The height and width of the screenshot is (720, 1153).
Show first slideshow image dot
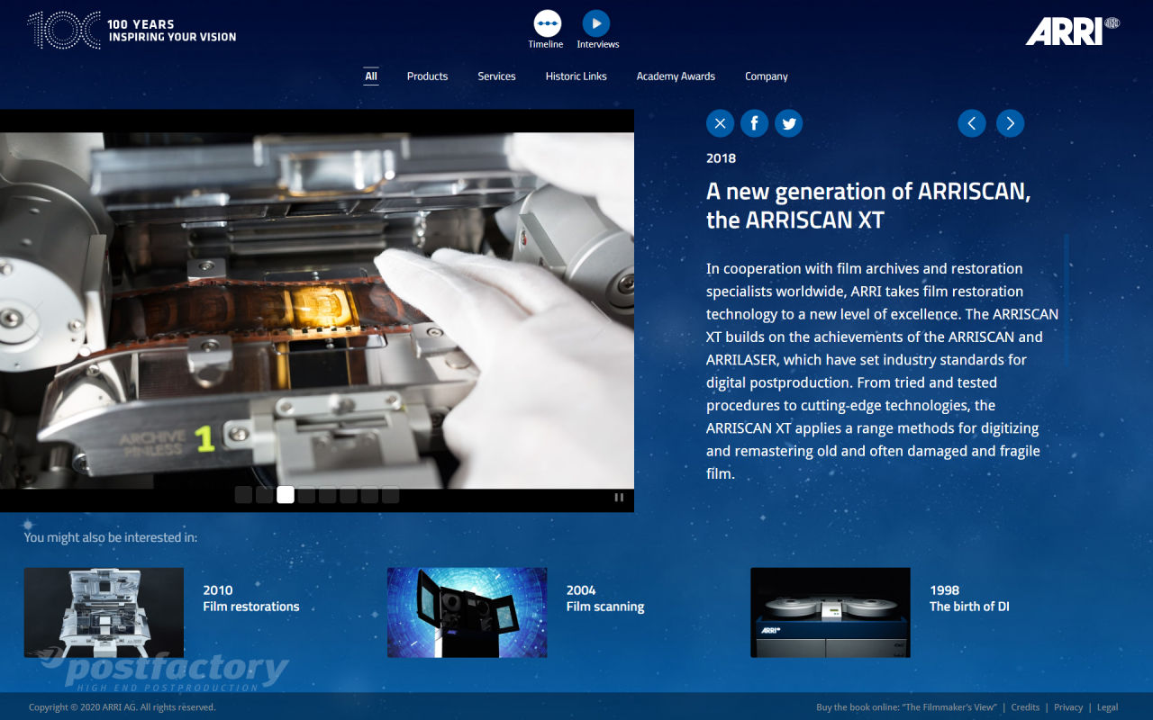click(x=243, y=494)
